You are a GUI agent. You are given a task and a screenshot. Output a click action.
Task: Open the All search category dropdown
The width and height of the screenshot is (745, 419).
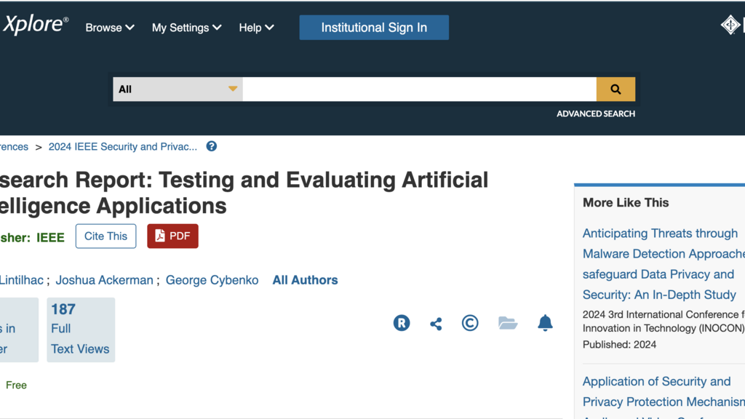178,89
